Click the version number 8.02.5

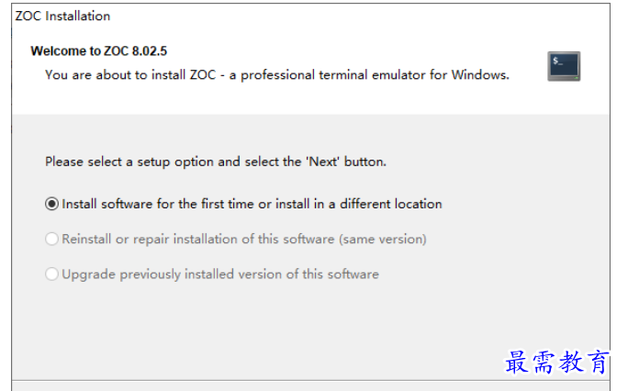pyautogui.click(x=150, y=51)
